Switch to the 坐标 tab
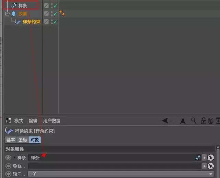220x178 pixels. point(23,140)
